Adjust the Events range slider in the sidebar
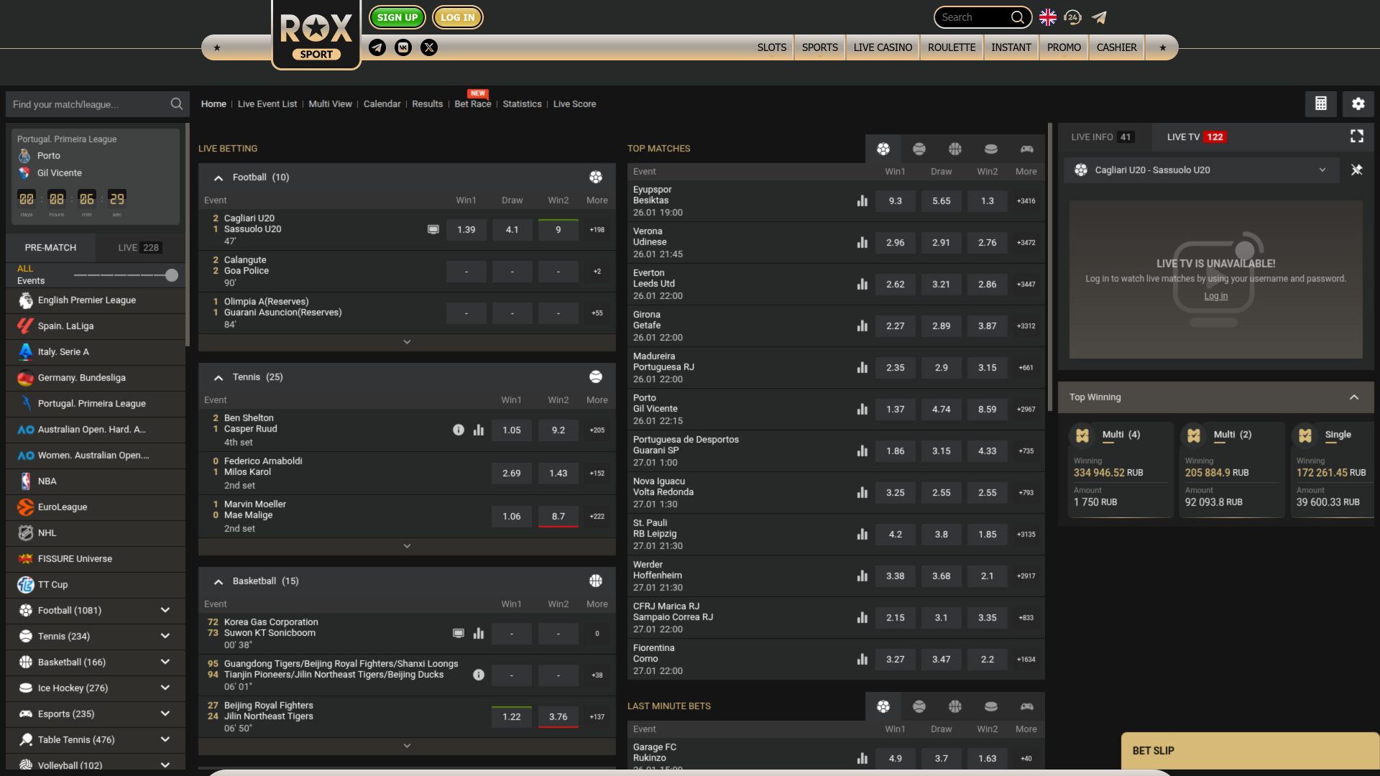Image resolution: width=1380 pixels, height=776 pixels. tap(171, 274)
